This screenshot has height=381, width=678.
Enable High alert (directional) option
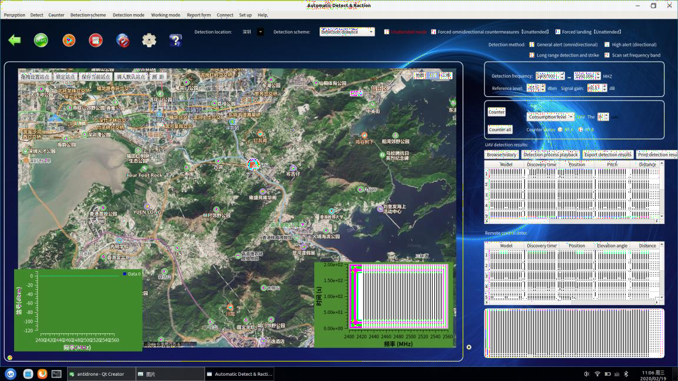(607, 45)
